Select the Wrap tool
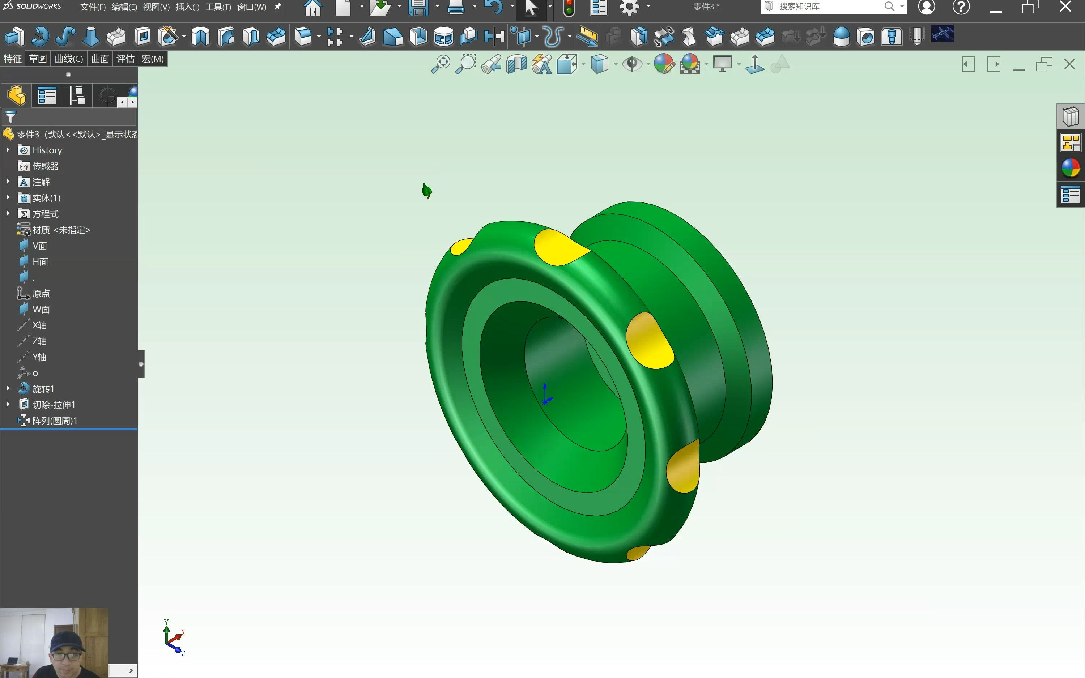 (x=443, y=36)
